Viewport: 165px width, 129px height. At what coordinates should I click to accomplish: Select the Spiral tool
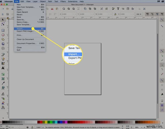[x=3, y=48]
